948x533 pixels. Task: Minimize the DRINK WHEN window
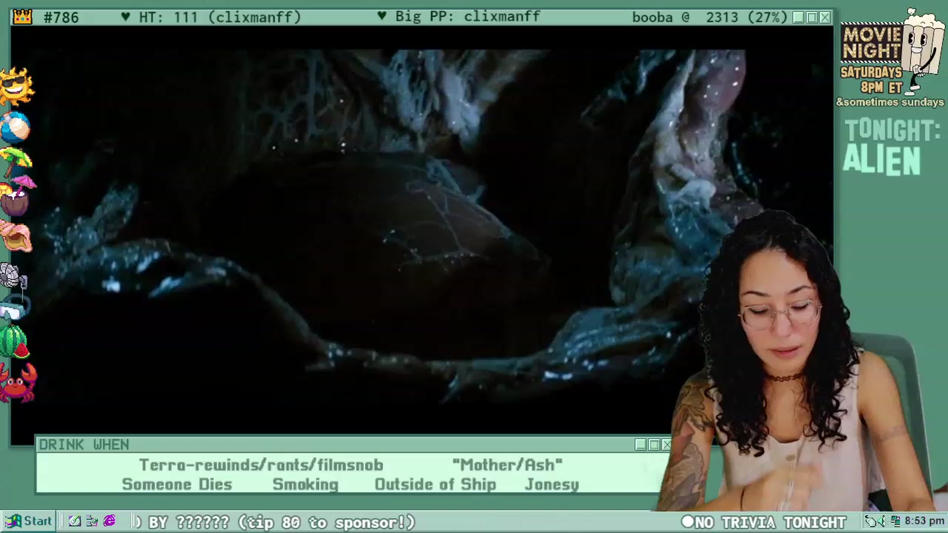pos(641,445)
